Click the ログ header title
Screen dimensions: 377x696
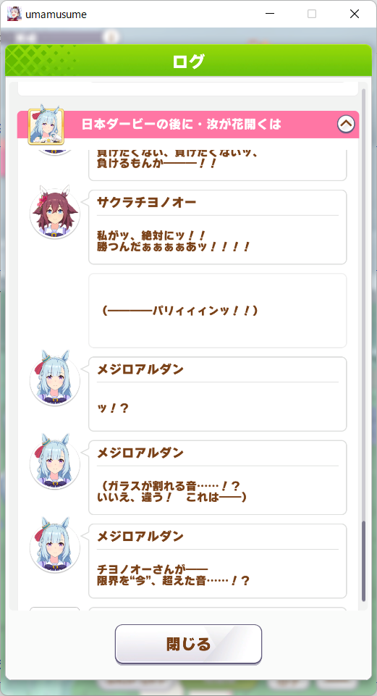pos(188,62)
